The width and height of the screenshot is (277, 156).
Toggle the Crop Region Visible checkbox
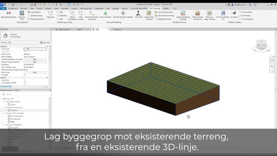[x=25, y=83]
